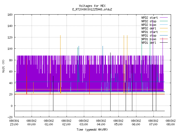Pick the blue NPD1 stop legend line sample
This screenshot has width=176, height=132.
[x=164, y=35]
